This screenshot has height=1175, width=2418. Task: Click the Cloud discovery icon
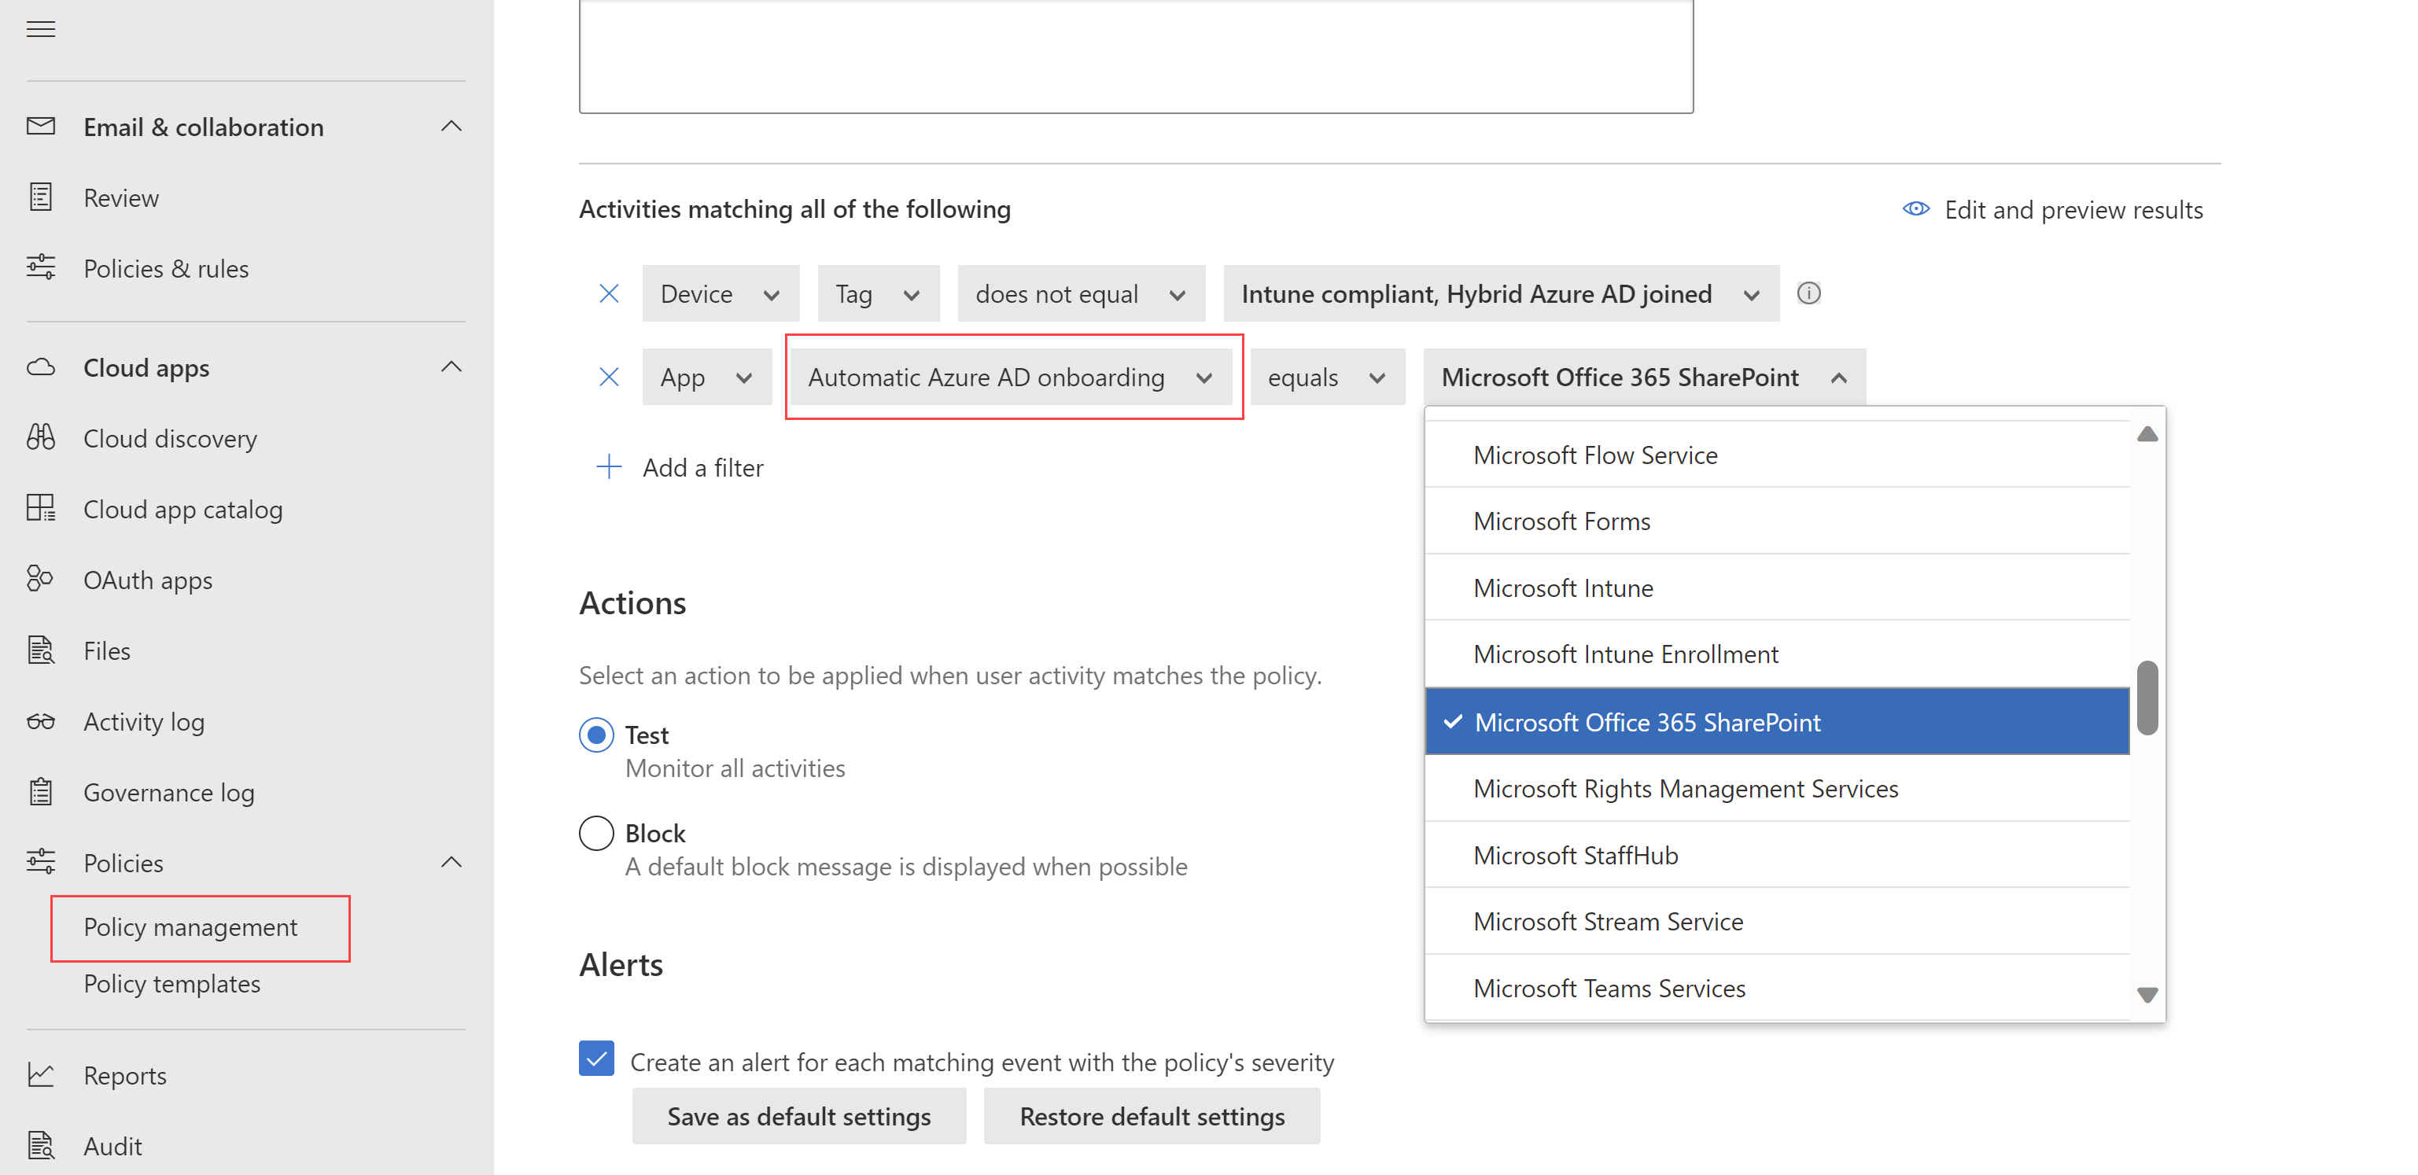click(x=42, y=436)
